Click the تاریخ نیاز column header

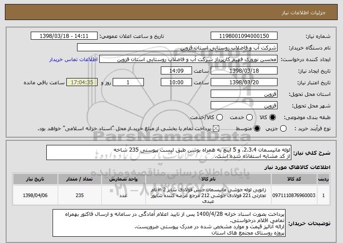coord(35,179)
